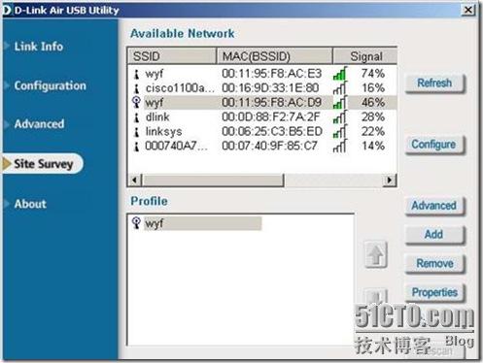Select the linksys network row
Viewport: 483px width, 363px height.
click(x=262, y=132)
